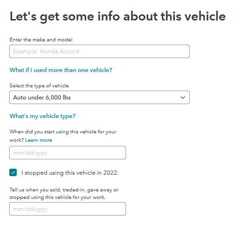Click the 'Example: Honda Accord' placeholder text

tap(46, 52)
